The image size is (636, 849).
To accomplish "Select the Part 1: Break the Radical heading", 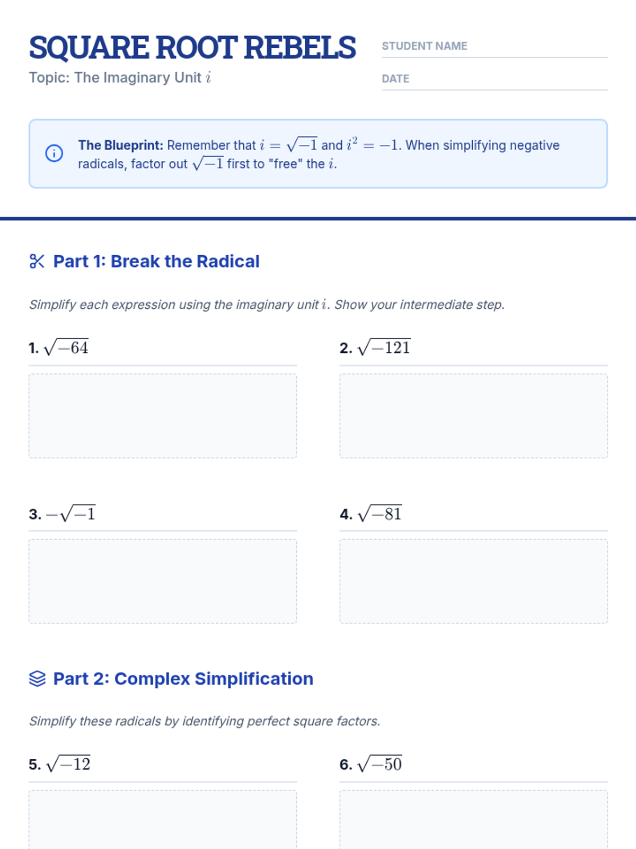I will tap(156, 261).
